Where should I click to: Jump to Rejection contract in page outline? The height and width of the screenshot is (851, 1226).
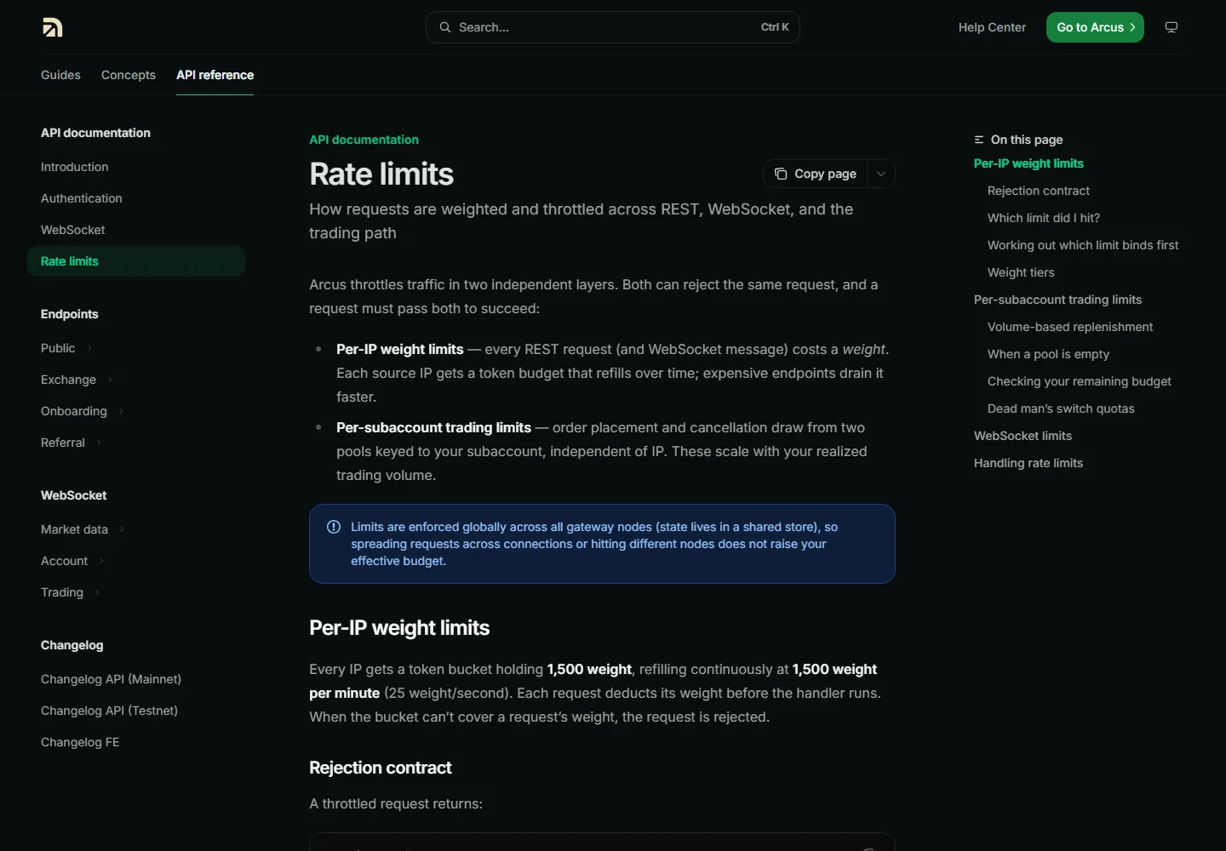coord(1039,191)
